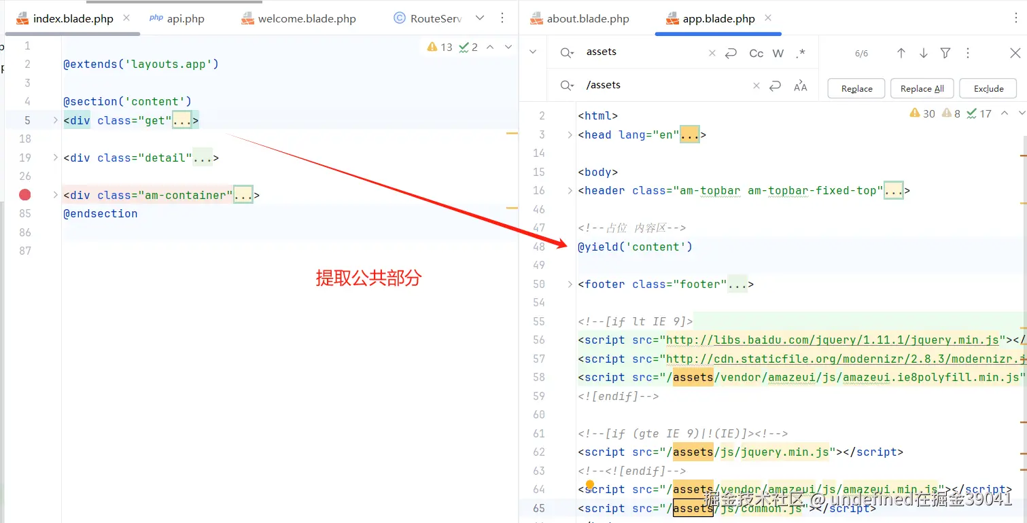
Task: Toggle Regex (.*) search option
Action: [801, 53]
